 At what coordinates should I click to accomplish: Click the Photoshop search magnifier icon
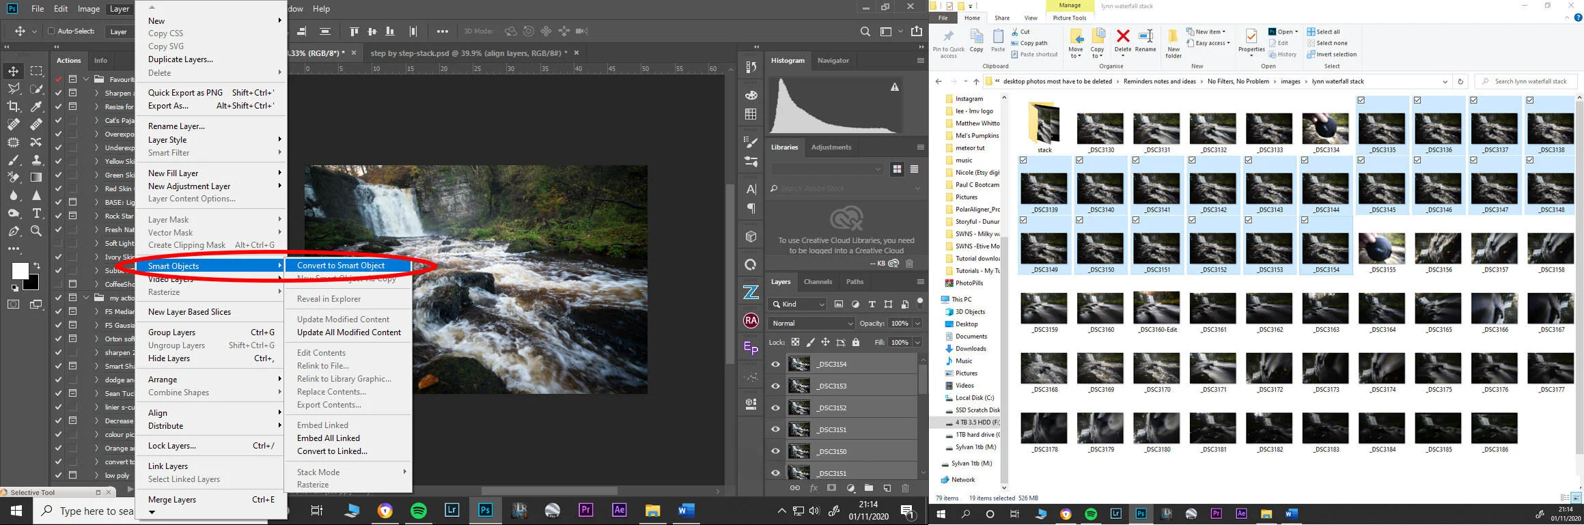(x=865, y=31)
